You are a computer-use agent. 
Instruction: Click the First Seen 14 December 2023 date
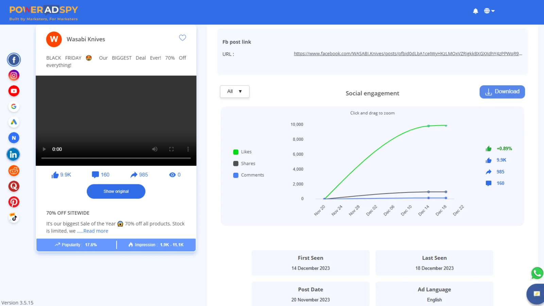tap(310, 268)
